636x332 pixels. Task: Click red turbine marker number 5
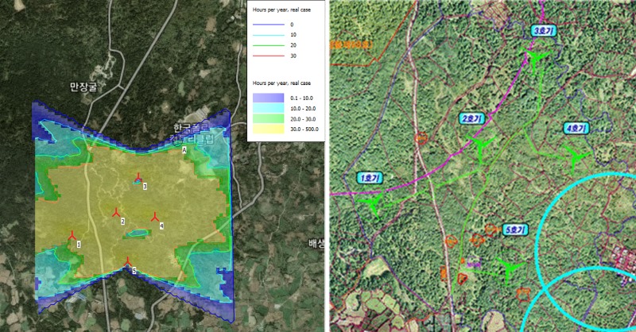point(127,261)
